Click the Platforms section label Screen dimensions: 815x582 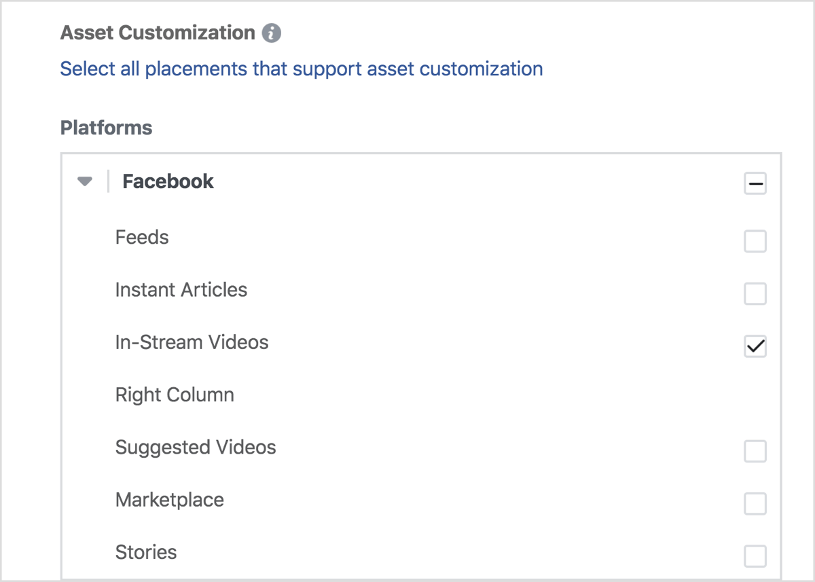(x=106, y=127)
